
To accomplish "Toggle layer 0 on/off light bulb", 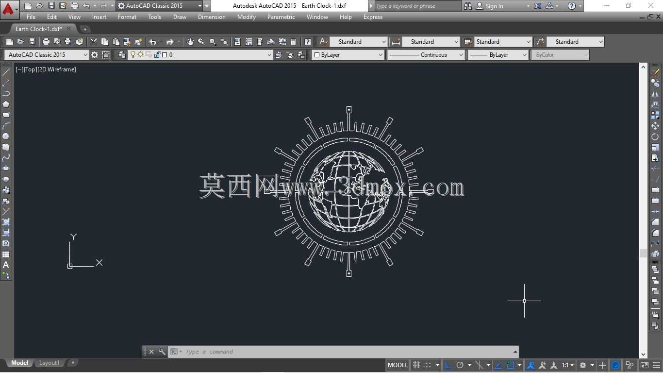I will coord(133,55).
